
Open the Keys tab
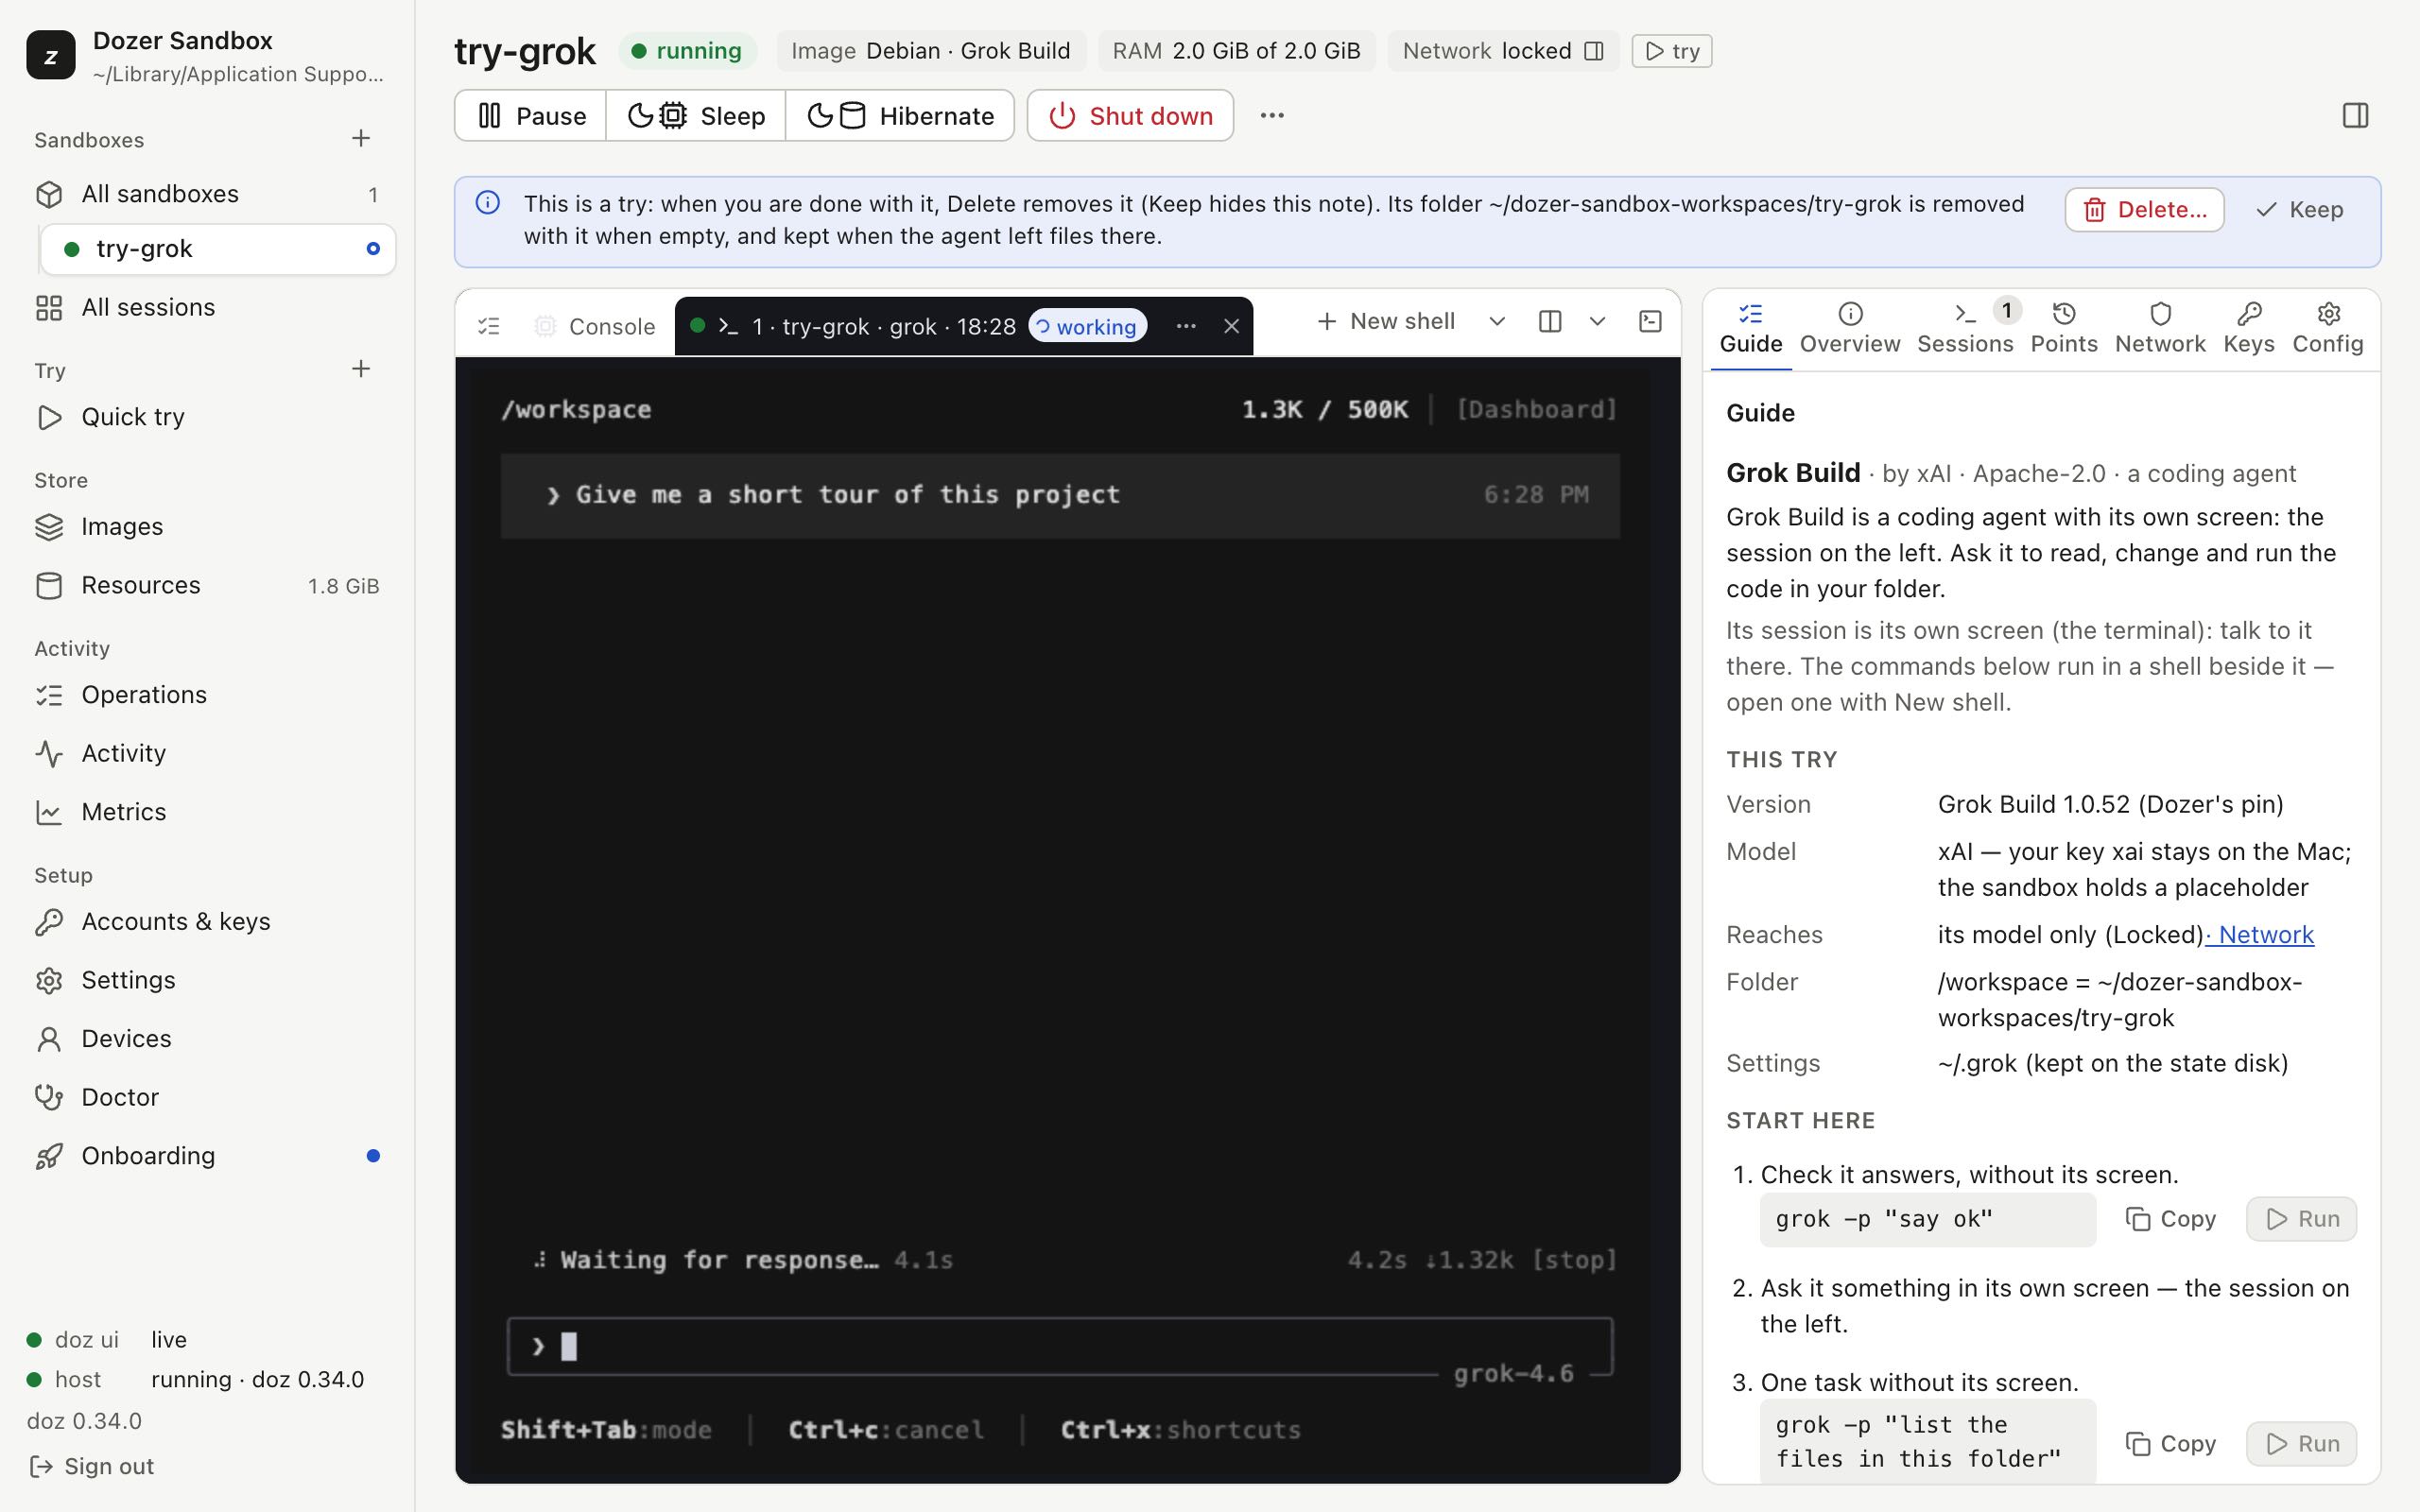pos(2249,328)
